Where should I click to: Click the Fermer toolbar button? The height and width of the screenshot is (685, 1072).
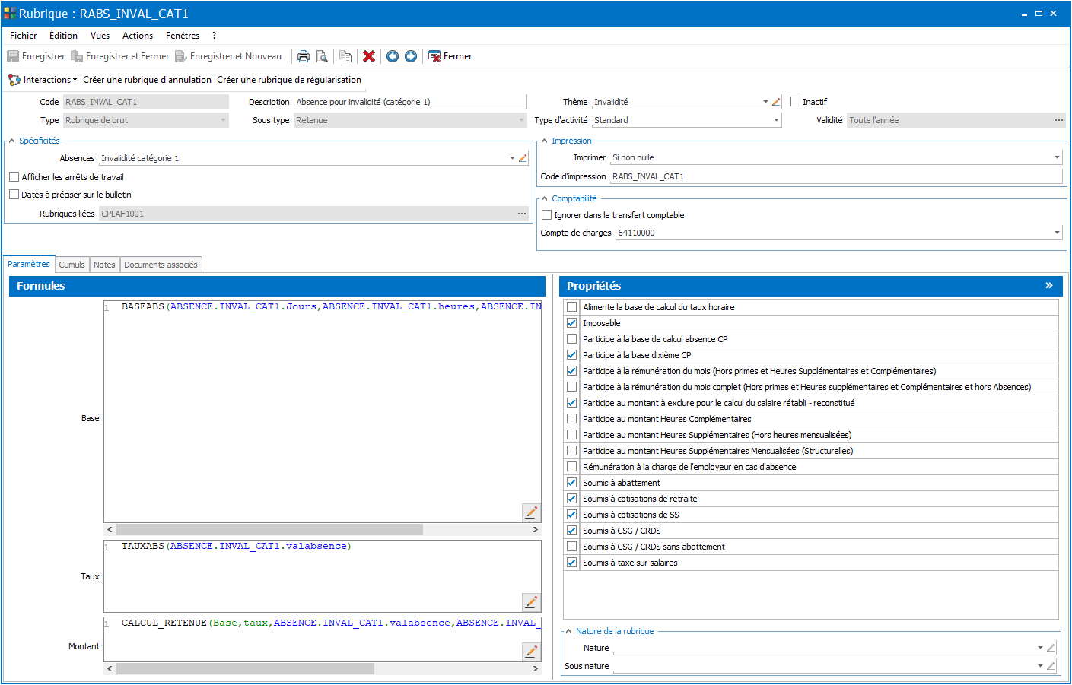coord(450,56)
